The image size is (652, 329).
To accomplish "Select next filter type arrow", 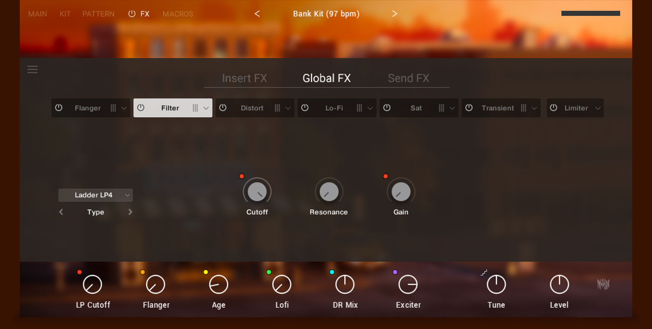I will point(130,212).
